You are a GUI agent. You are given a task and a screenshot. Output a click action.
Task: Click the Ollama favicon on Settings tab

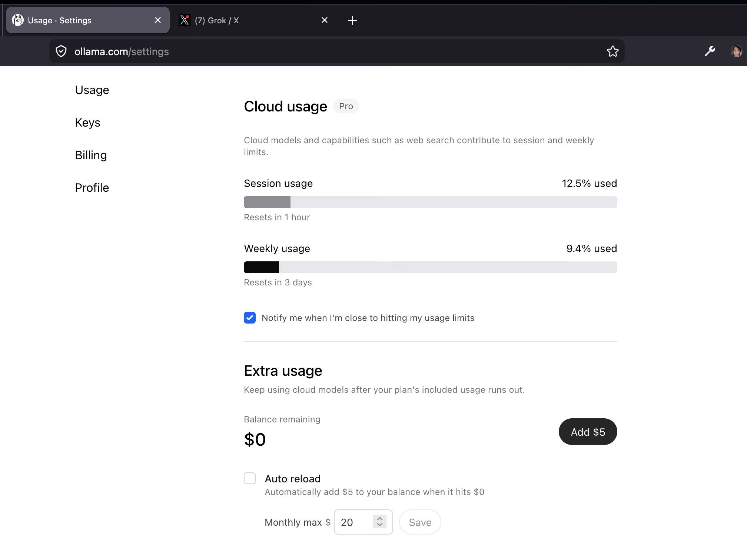pos(18,20)
